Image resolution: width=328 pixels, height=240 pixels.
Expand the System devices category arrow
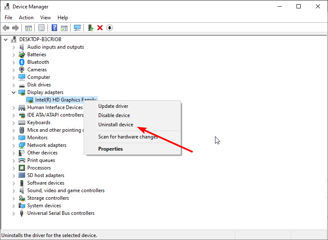point(13,206)
